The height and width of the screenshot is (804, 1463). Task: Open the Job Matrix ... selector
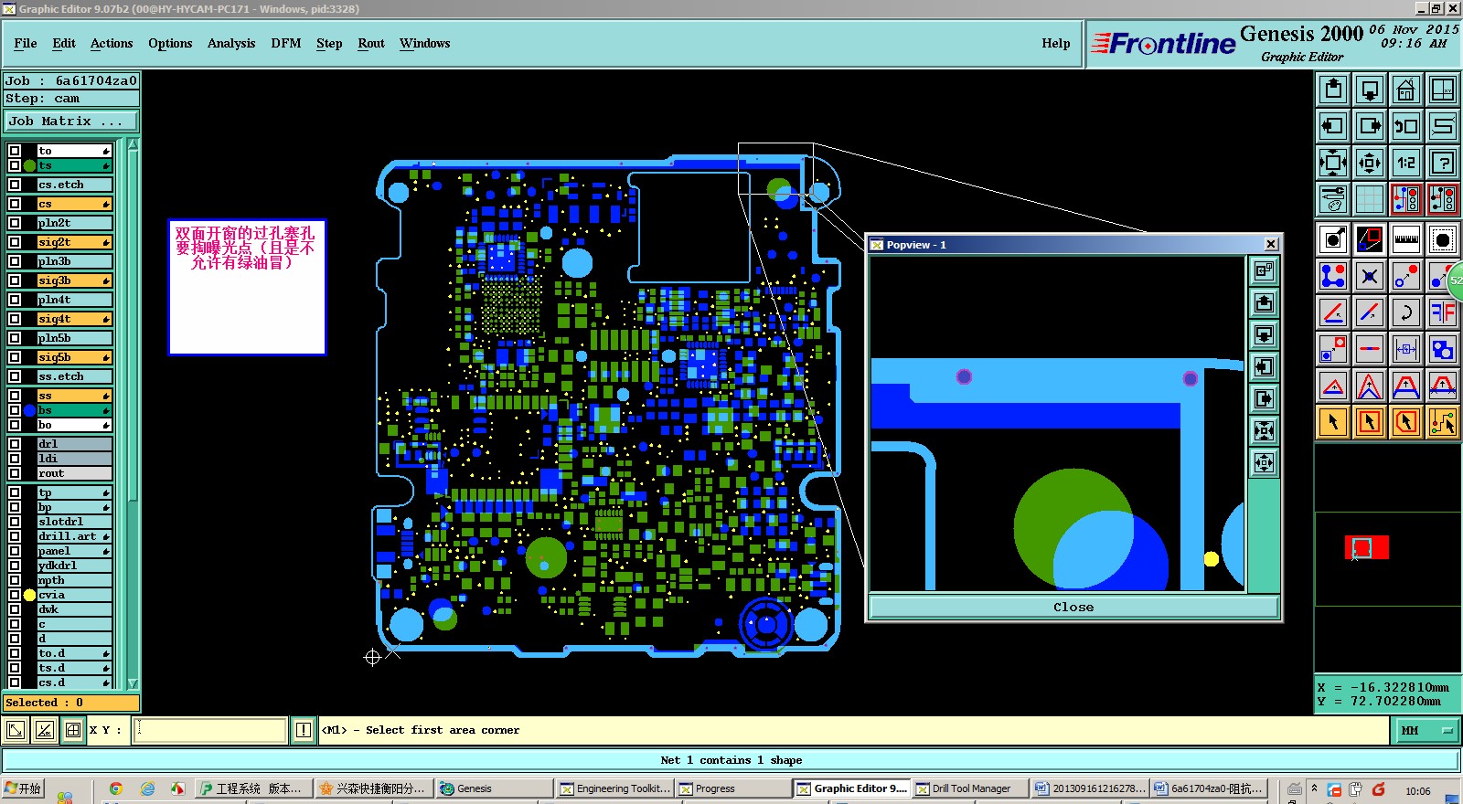coord(71,121)
